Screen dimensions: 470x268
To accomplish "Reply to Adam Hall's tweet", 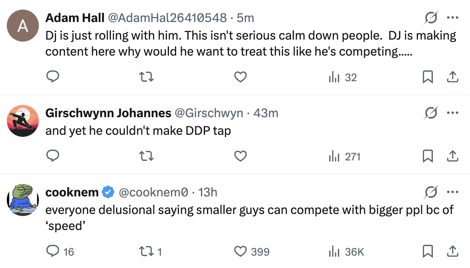I will [53, 77].
